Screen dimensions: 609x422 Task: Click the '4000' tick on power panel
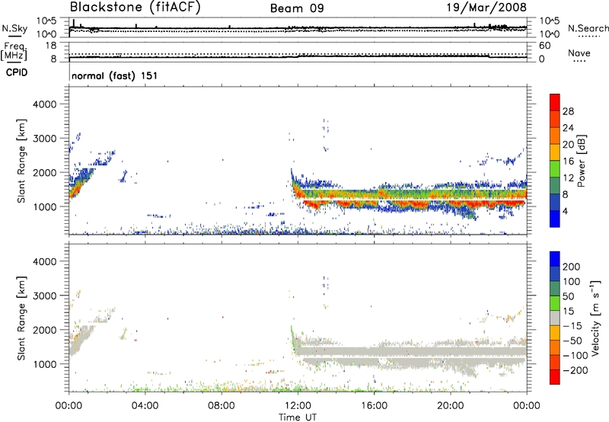click(45, 104)
